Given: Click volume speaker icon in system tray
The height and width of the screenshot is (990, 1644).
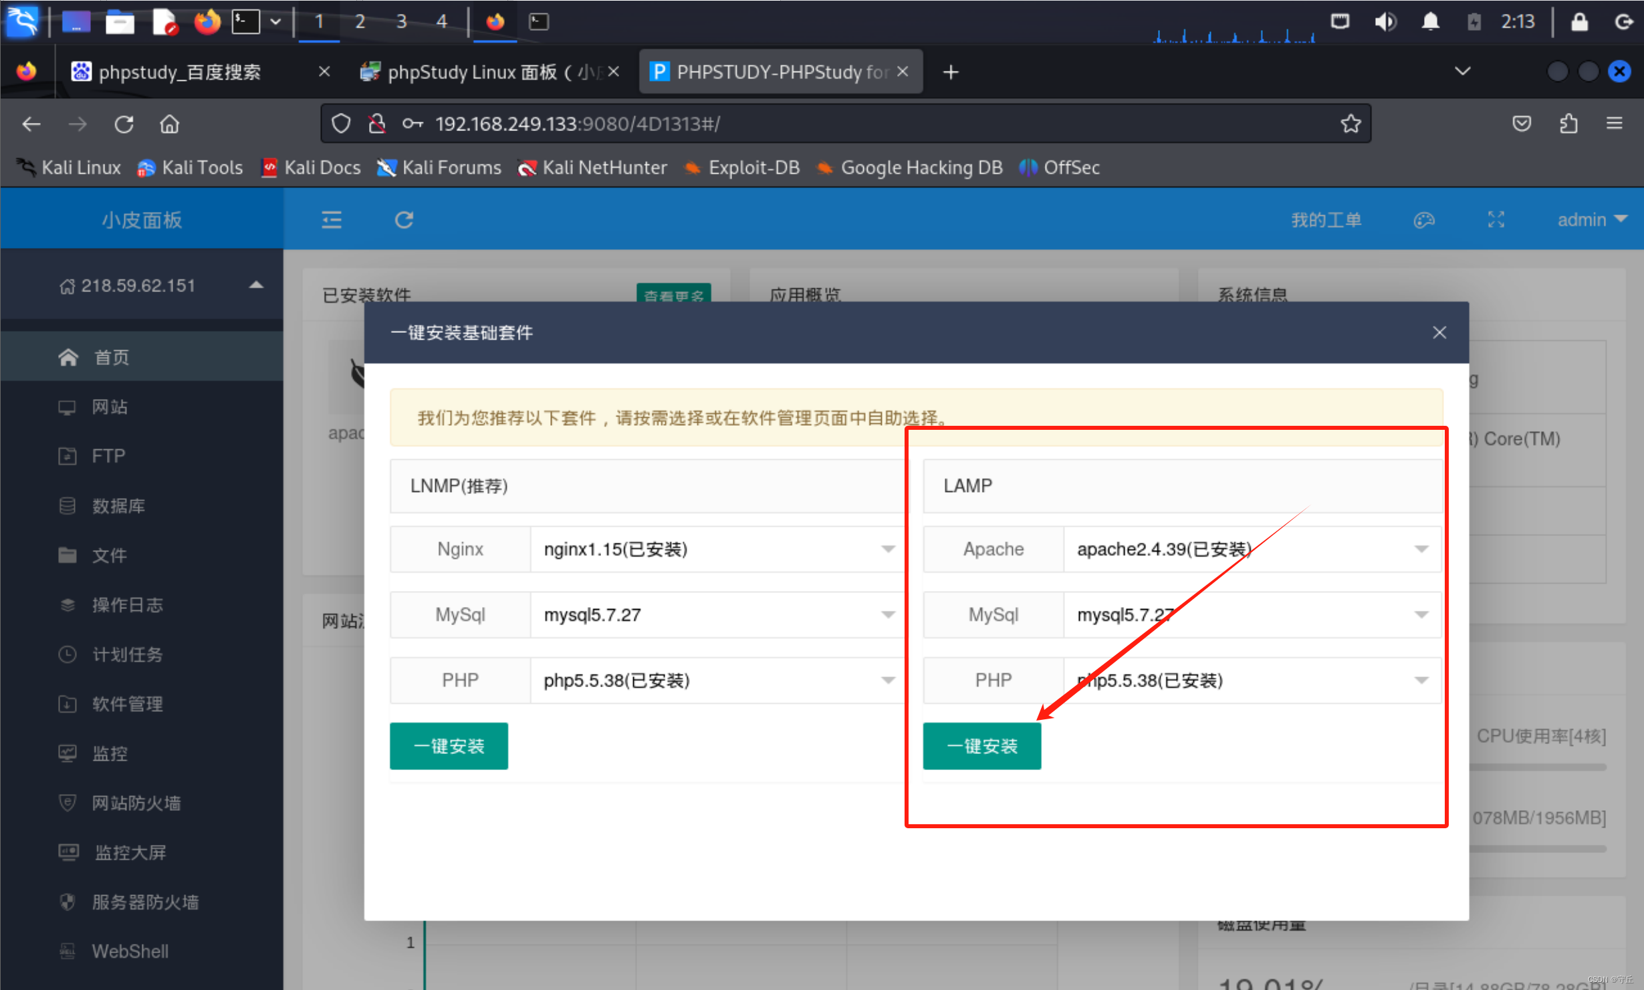Looking at the screenshot, I should (1385, 22).
